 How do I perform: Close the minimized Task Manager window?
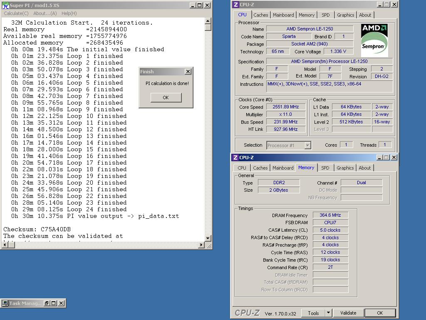(62, 303)
